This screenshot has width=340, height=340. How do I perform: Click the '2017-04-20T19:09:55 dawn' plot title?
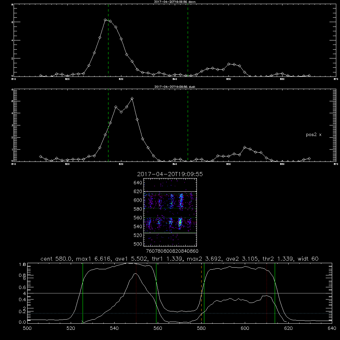tap(175, 2)
